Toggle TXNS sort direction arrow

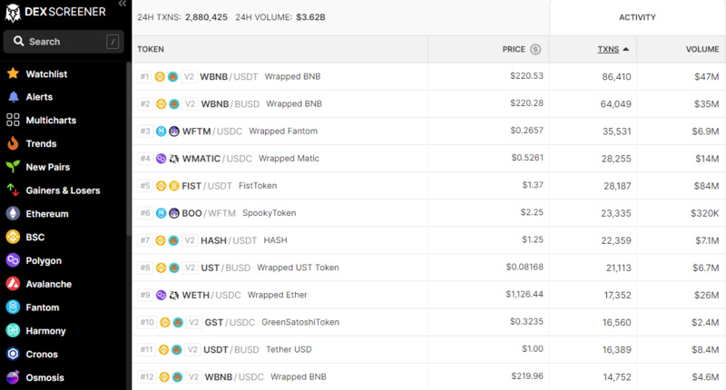[626, 49]
